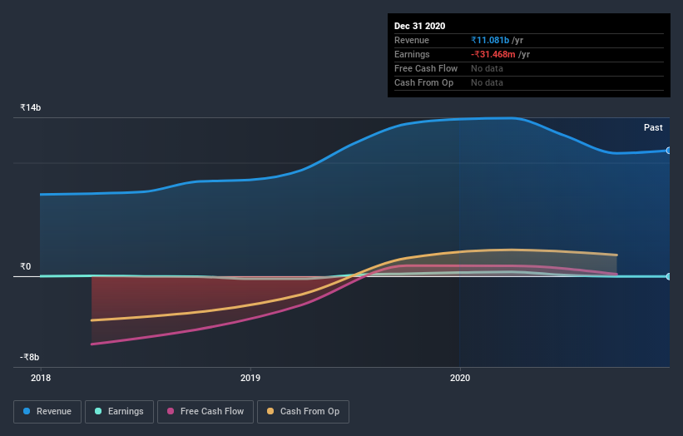
Task: Toggle the Earnings series in the legend
Action: (x=119, y=412)
